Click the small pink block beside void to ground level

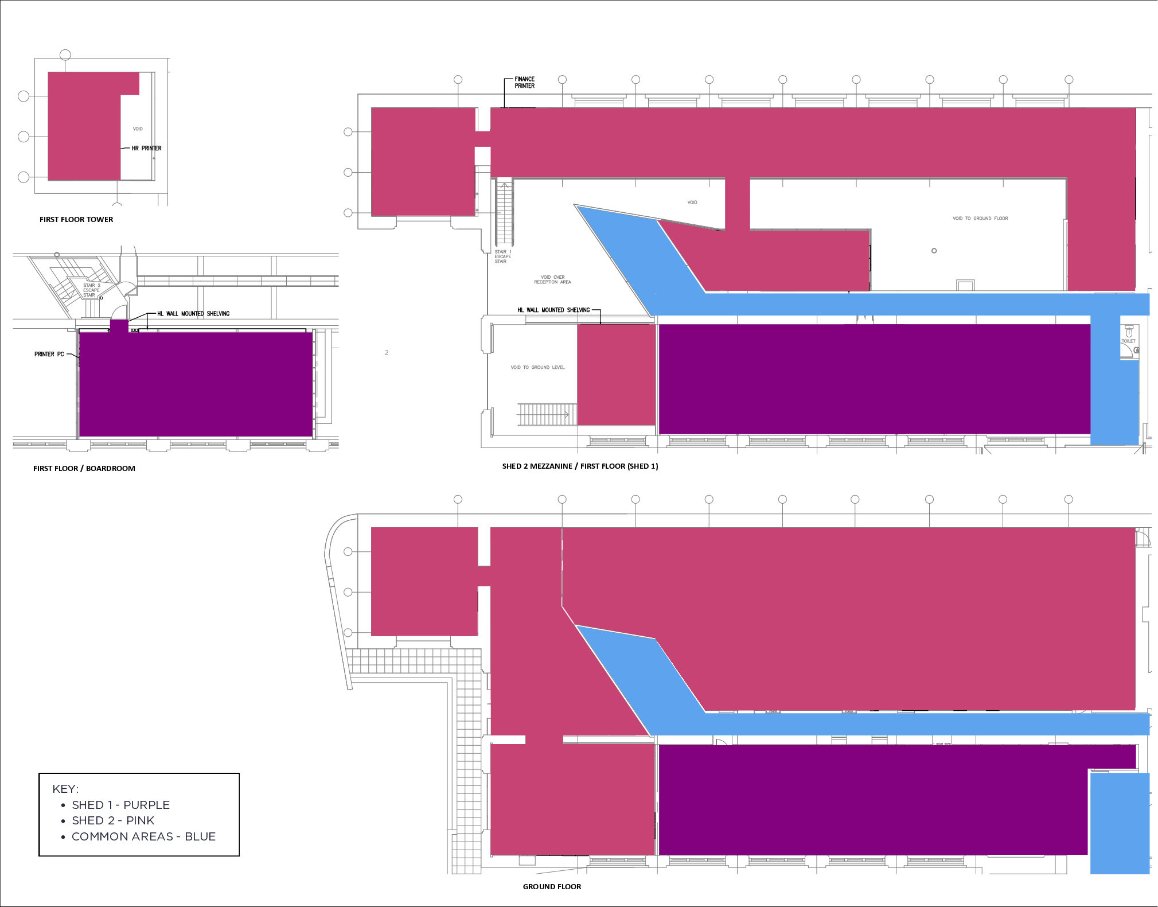(x=616, y=375)
